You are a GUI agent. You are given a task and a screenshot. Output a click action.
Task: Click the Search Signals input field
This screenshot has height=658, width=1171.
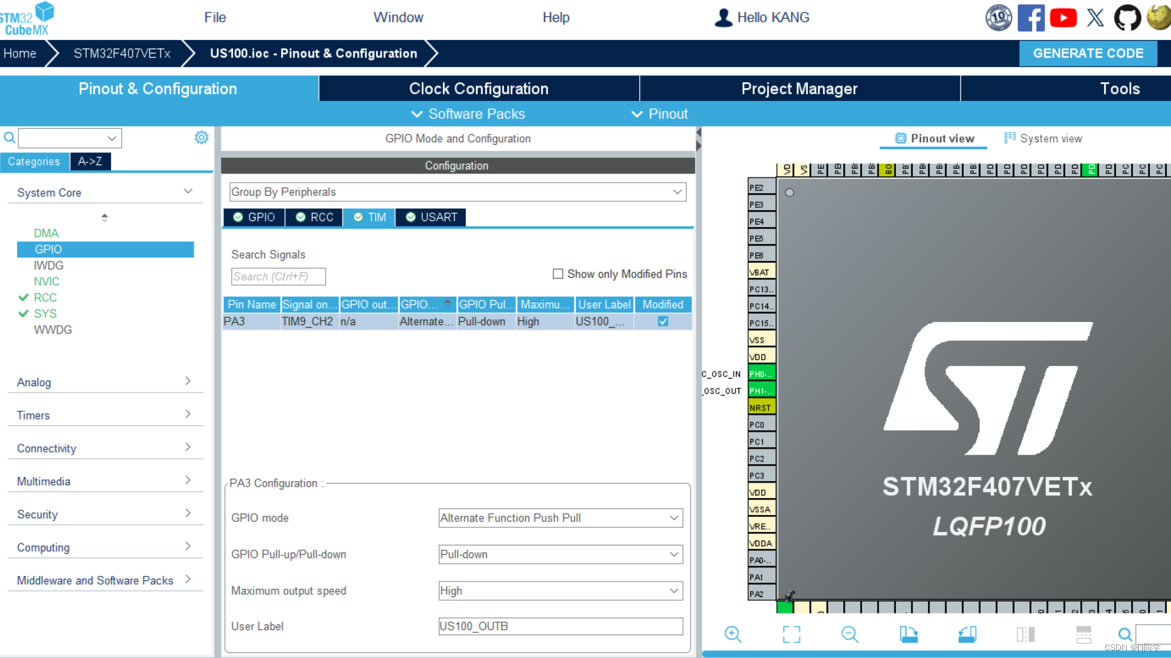[278, 276]
